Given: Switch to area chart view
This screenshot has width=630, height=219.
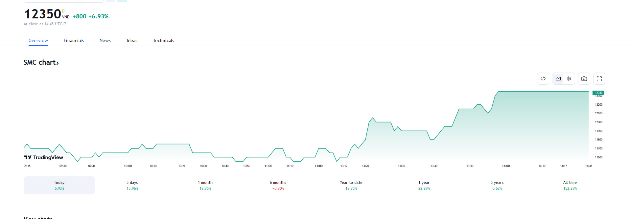Looking at the screenshot, I should pos(558,79).
